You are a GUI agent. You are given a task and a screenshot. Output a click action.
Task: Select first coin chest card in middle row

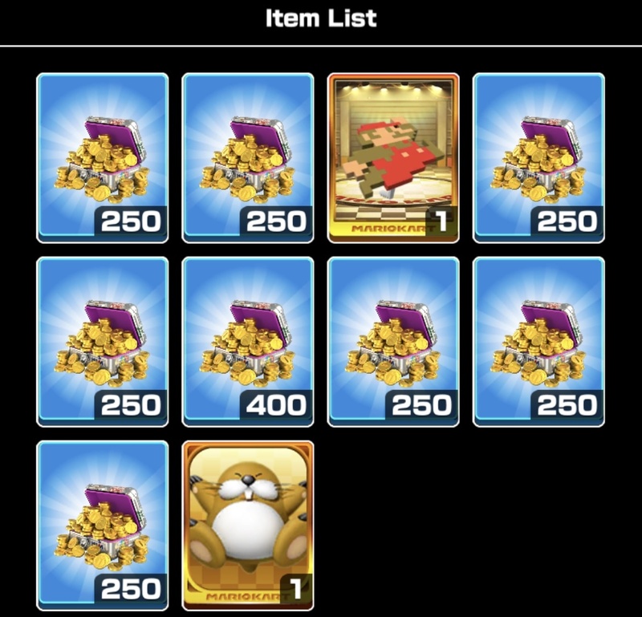tap(103, 342)
